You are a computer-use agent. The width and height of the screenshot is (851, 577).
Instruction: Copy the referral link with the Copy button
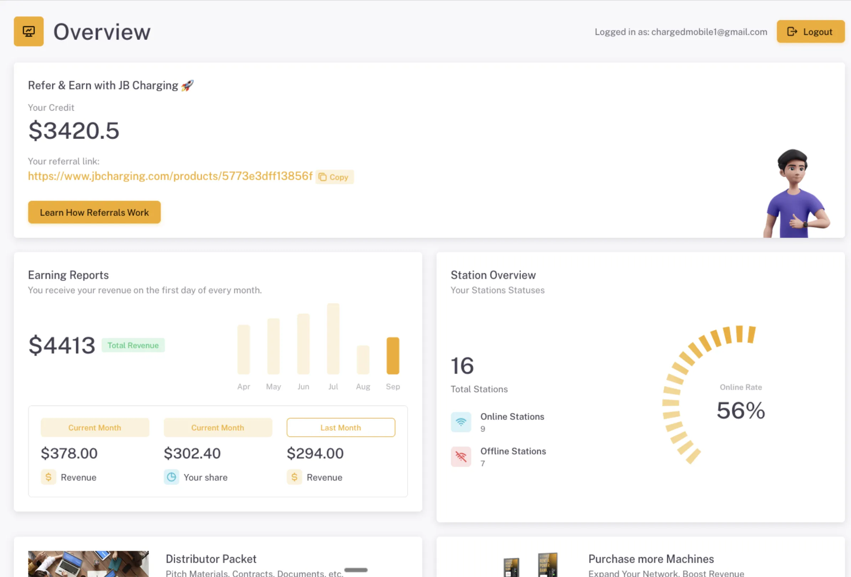(334, 177)
